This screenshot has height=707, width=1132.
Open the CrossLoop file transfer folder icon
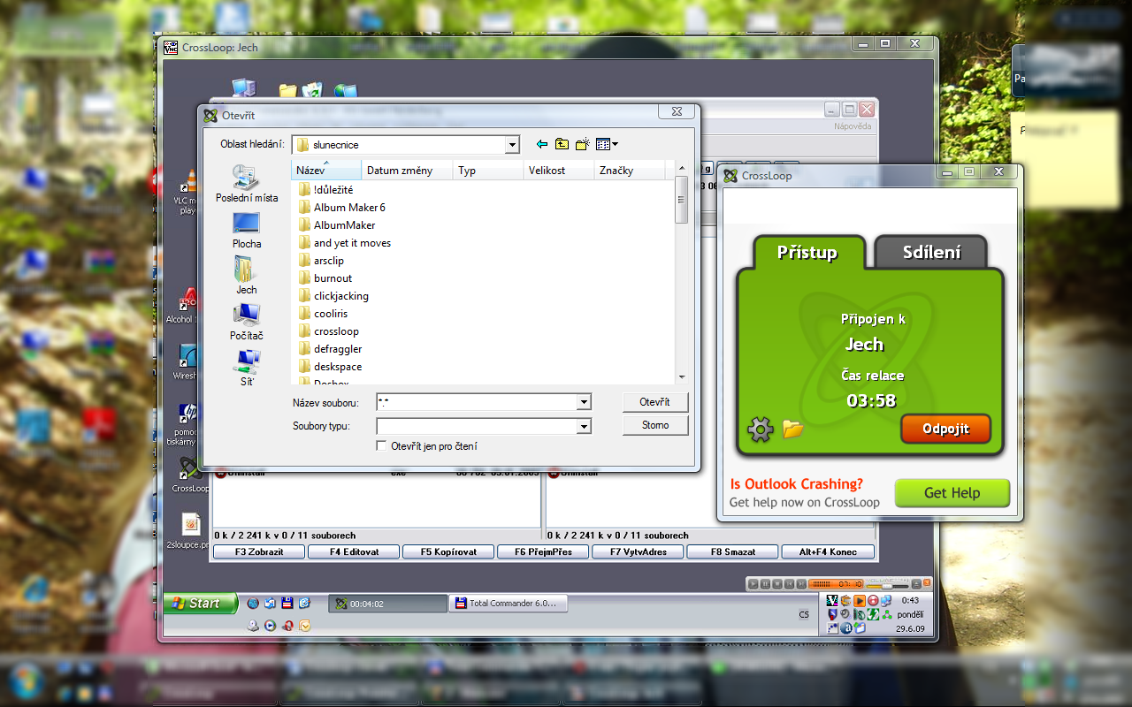(x=792, y=430)
